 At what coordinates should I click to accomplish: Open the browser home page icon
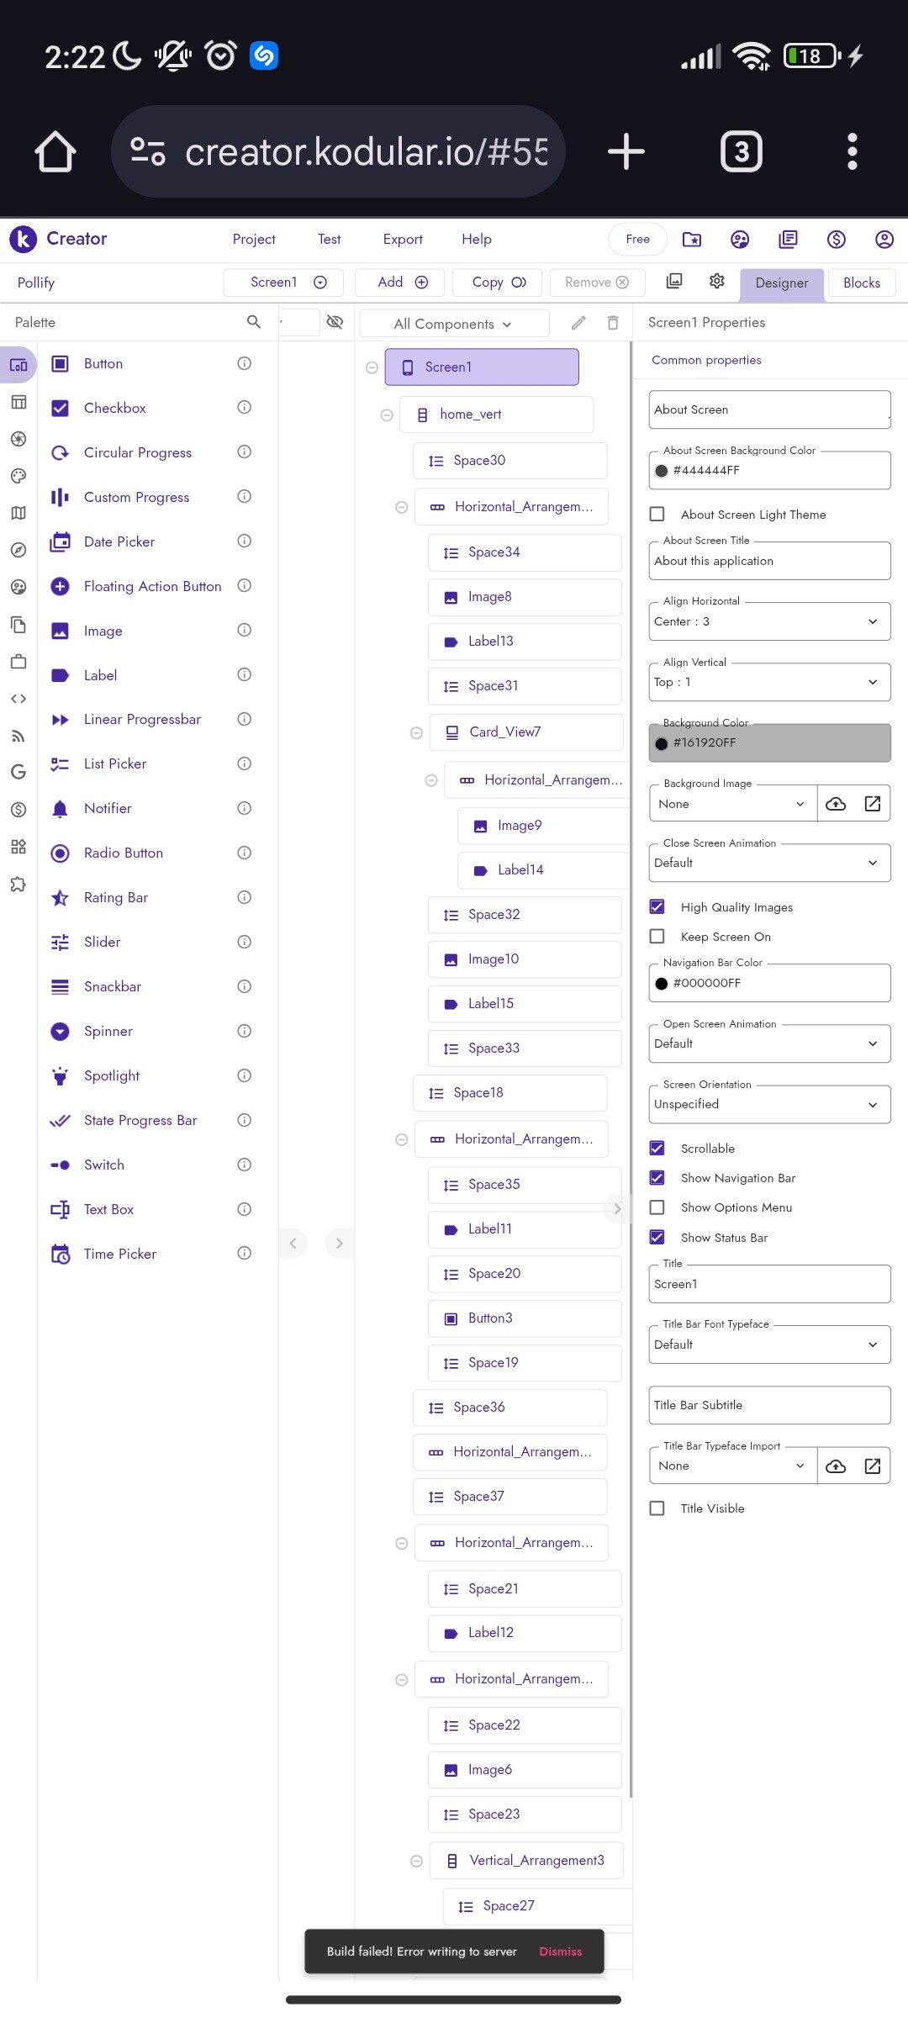[x=55, y=151]
